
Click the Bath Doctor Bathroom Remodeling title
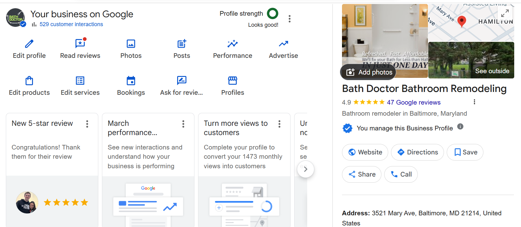coord(424,89)
